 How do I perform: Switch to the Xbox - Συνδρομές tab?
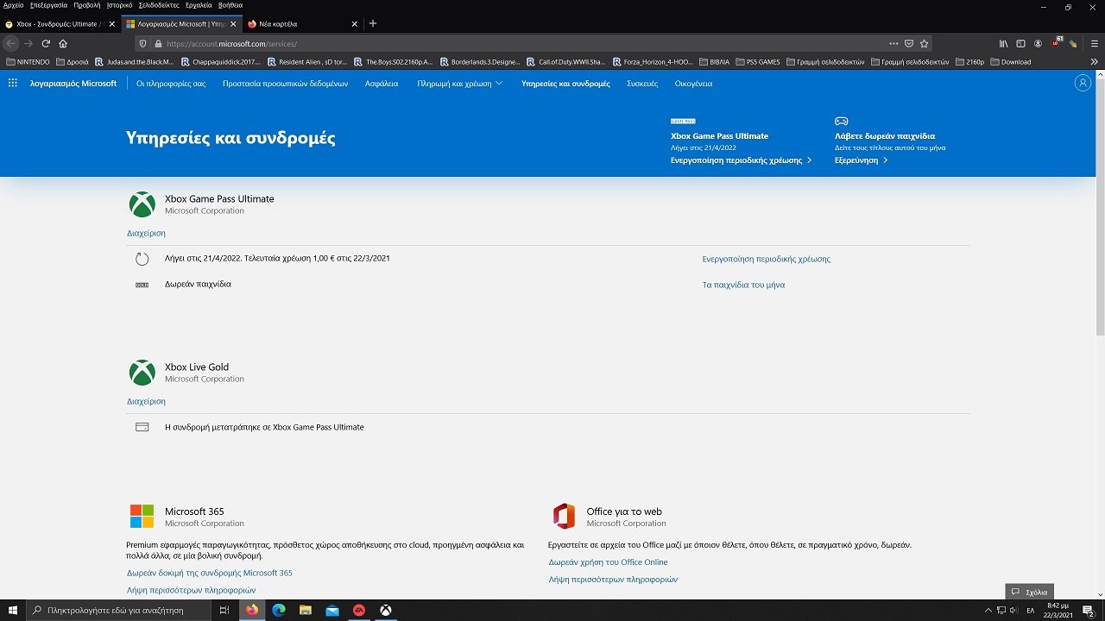(x=59, y=23)
